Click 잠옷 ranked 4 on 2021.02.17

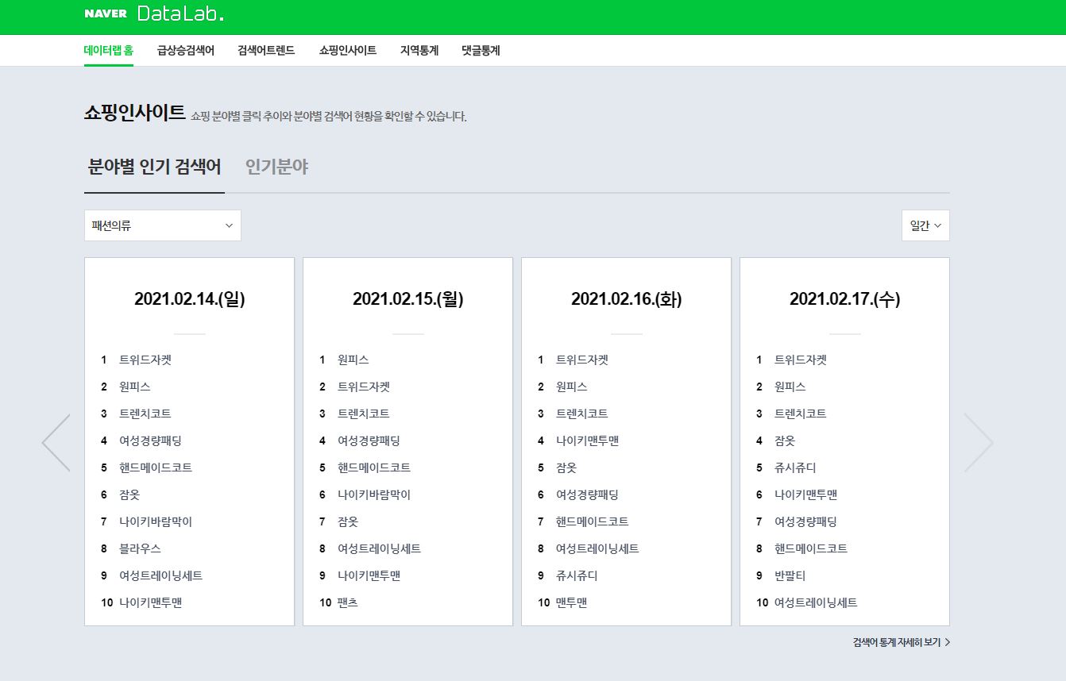785,441
